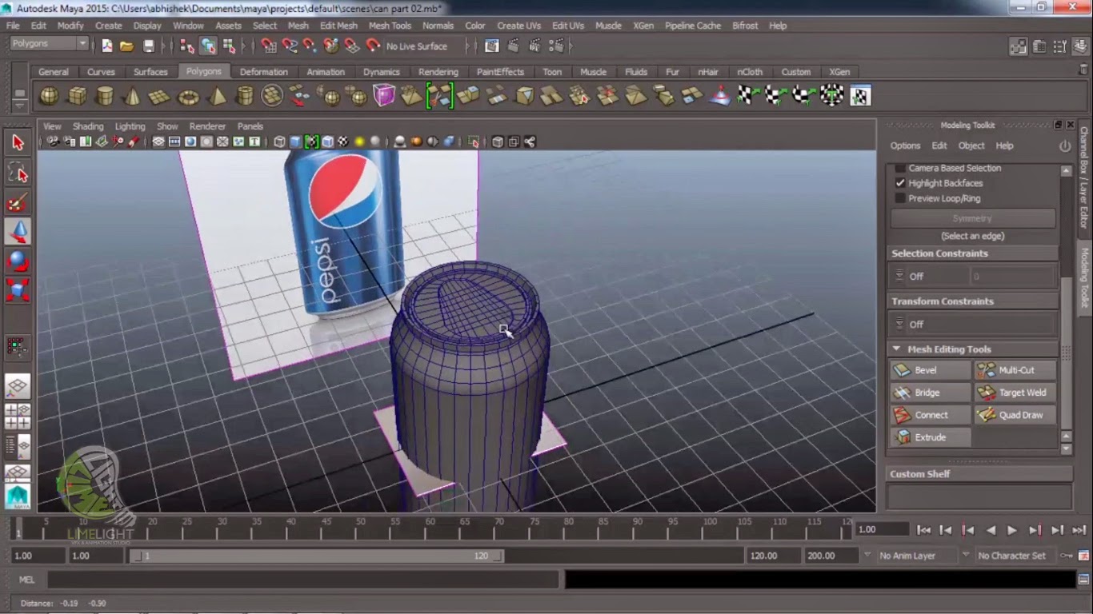Click playback end time field 120.00
The width and height of the screenshot is (1093, 614).
(x=773, y=556)
